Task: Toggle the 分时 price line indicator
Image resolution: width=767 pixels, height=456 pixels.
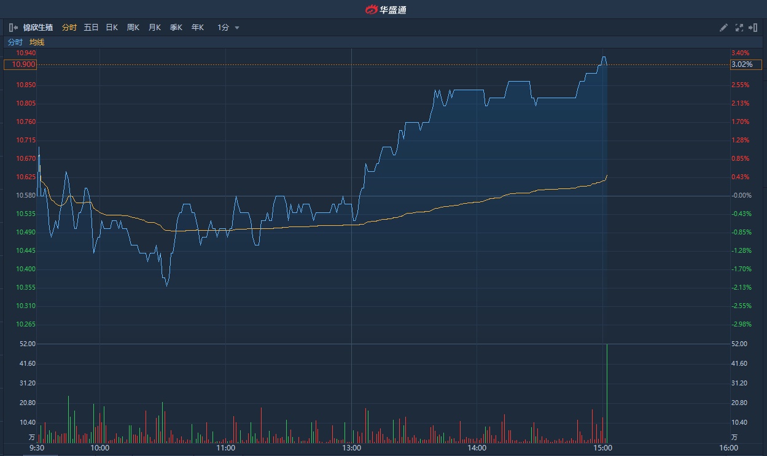Action: click(x=15, y=42)
